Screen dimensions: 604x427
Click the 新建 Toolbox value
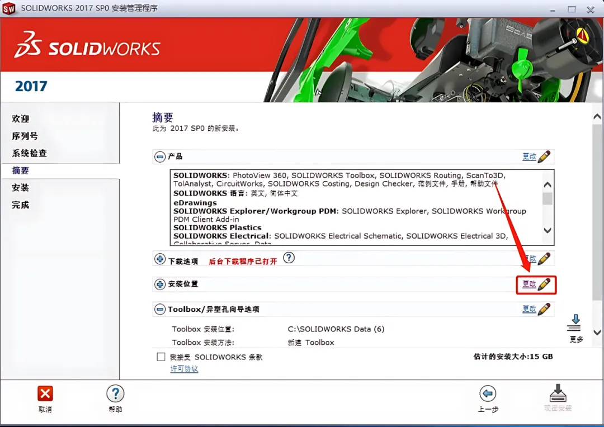click(311, 342)
